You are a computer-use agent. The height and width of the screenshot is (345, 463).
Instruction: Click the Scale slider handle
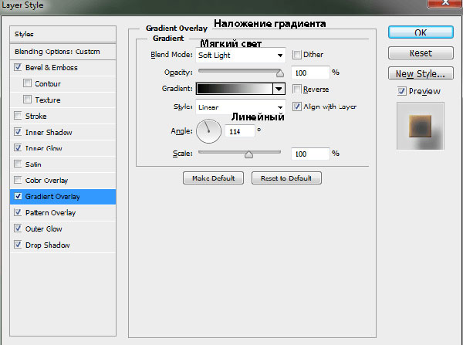click(248, 154)
